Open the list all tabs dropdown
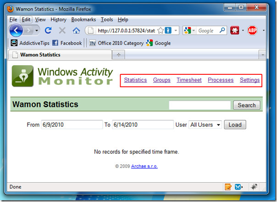This screenshot has height=202, width=277. [262, 55]
